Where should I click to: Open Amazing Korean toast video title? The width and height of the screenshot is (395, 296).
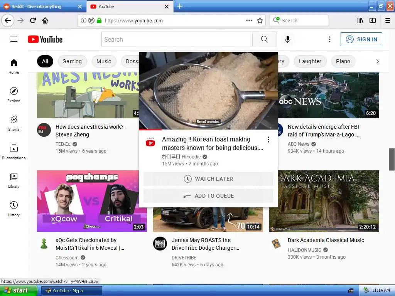coord(212,143)
